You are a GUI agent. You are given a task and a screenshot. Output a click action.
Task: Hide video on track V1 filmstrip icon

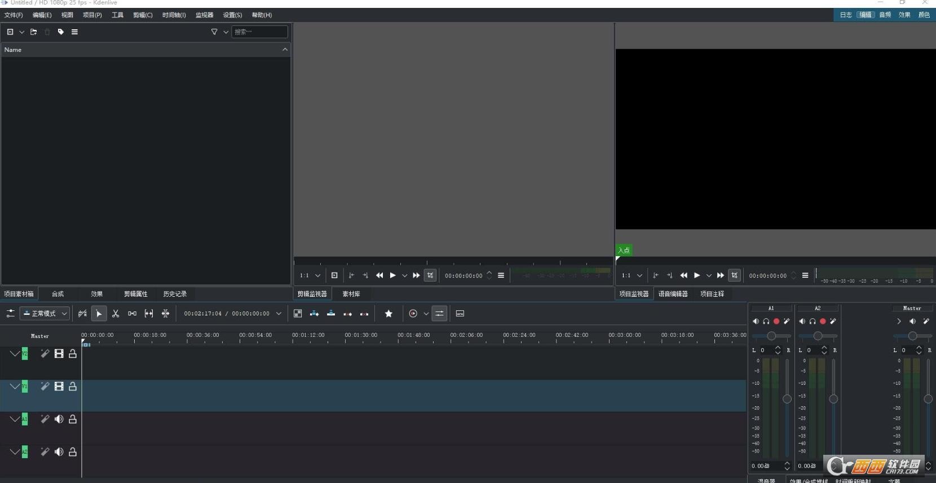(59, 387)
